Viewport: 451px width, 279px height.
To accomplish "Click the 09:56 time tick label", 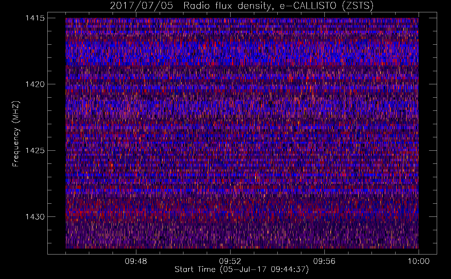I will (x=324, y=261).
